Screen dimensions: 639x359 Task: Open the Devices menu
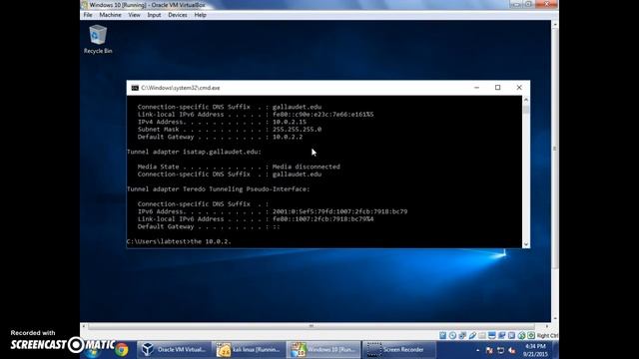click(178, 15)
